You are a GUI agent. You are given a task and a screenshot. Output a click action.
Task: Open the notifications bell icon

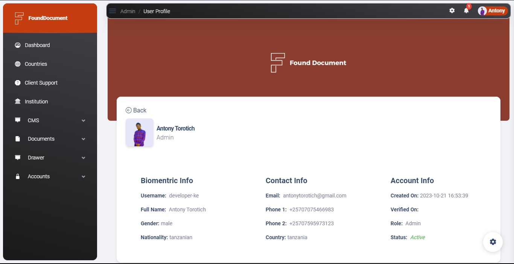(466, 11)
